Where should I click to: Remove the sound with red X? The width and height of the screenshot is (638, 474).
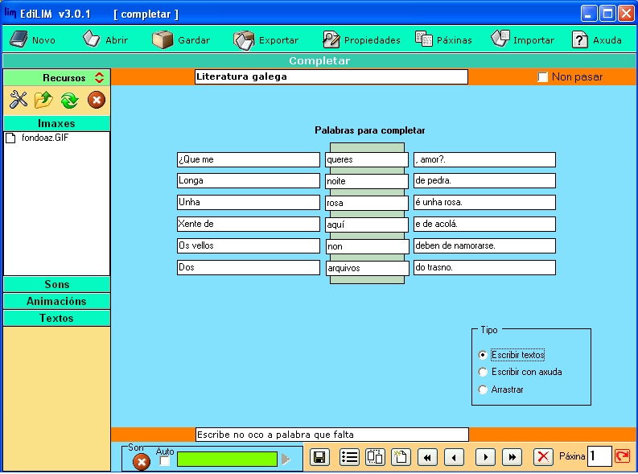click(142, 462)
